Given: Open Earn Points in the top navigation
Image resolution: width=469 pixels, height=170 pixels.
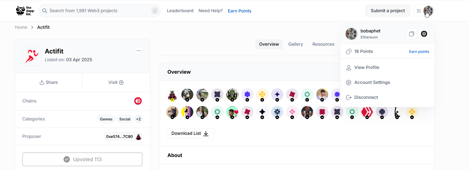Looking at the screenshot, I should click(240, 11).
